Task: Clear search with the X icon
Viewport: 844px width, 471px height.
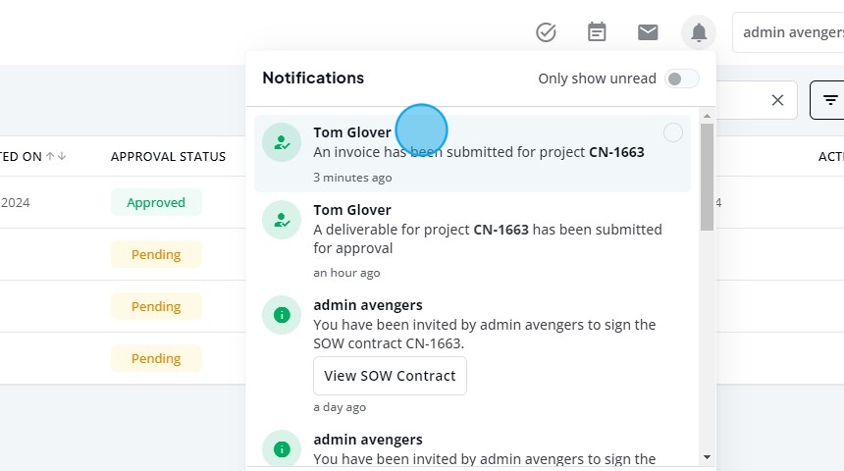Action: coord(777,100)
